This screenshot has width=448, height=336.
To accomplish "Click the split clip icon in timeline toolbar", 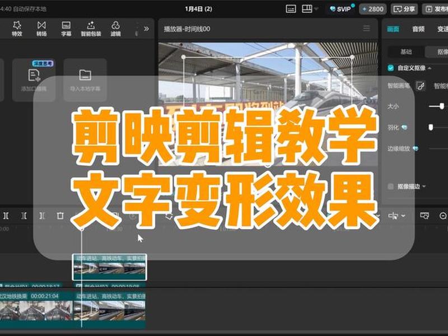I will [x=6, y=216].
